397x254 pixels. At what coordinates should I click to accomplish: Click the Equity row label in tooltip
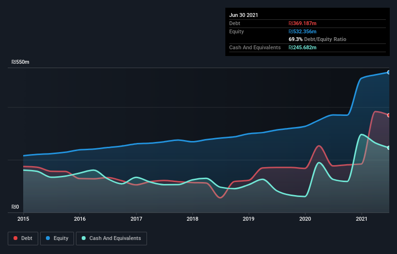236,31
